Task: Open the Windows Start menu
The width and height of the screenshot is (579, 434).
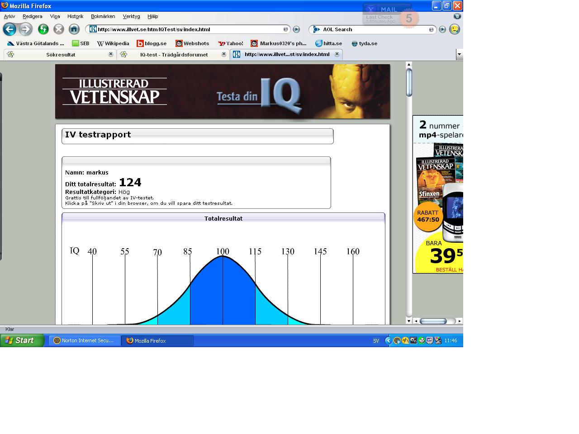Action: (x=22, y=340)
